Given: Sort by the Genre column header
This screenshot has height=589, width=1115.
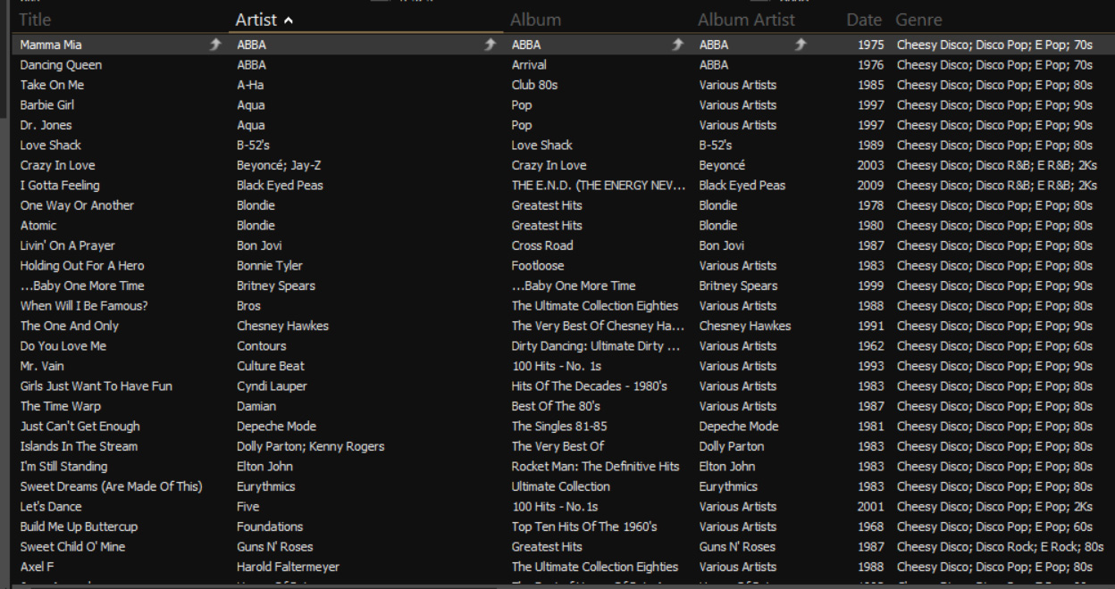Looking at the screenshot, I should click(919, 20).
